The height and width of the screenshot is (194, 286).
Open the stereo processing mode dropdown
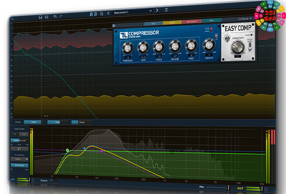click(20, 159)
